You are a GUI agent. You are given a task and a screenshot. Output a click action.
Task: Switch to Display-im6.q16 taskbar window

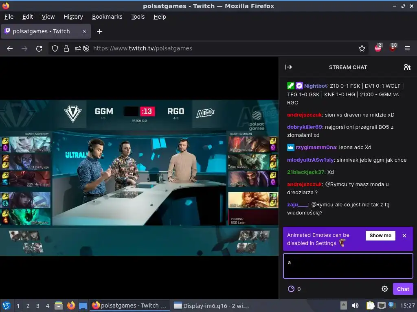pos(211,305)
